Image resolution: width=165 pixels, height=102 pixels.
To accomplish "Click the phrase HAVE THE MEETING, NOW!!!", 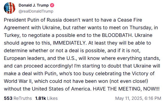I will click(126, 89).
